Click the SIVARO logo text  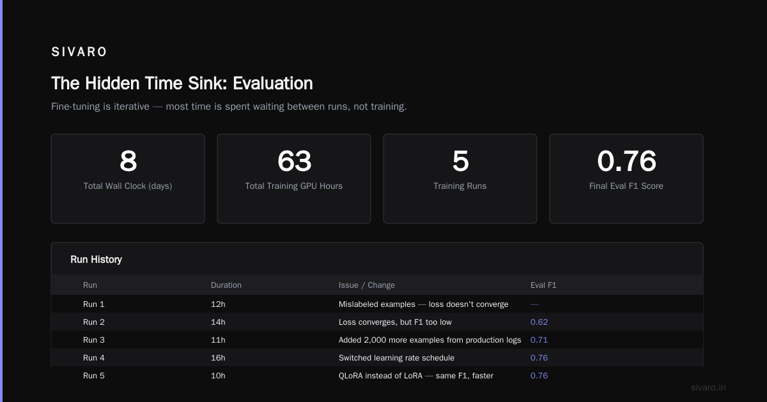pos(79,52)
